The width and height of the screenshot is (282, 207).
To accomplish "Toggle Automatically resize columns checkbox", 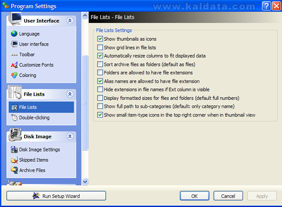I will pos(100,55).
